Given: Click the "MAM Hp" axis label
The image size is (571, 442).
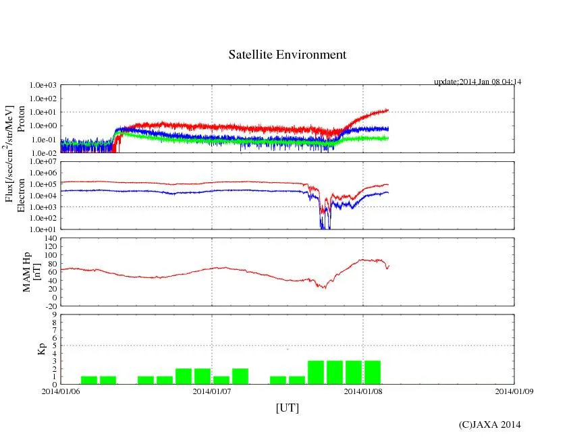Looking at the screenshot, I should pyautogui.click(x=27, y=268).
